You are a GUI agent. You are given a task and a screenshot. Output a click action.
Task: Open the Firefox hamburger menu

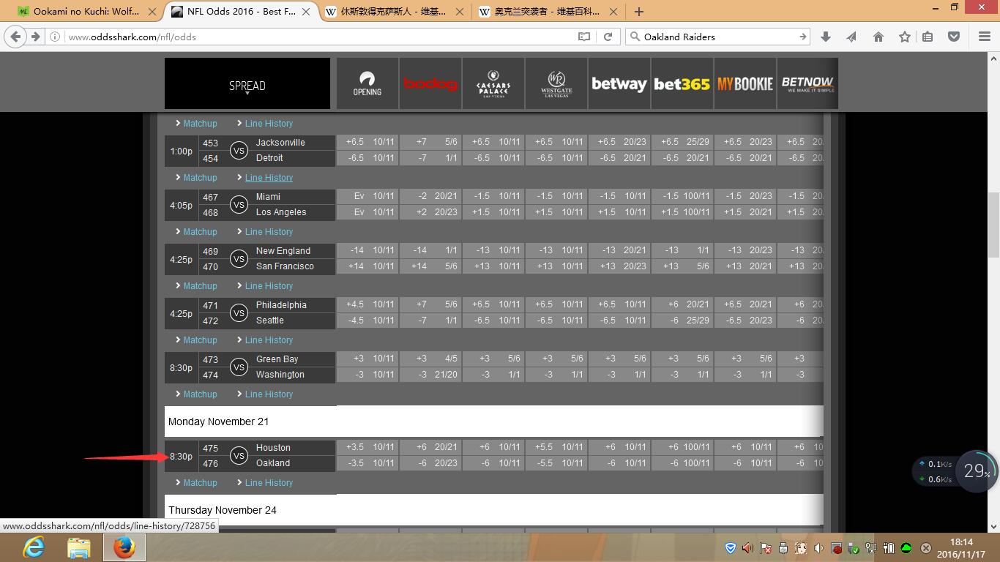click(x=985, y=37)
